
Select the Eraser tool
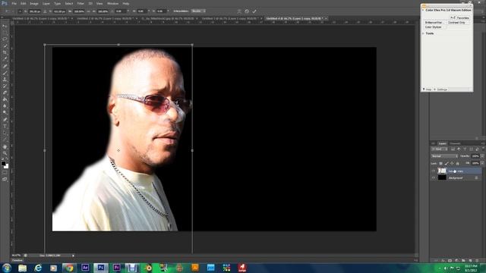[x=5, y=93]
